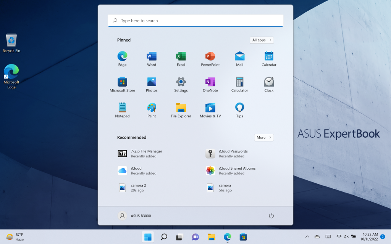The image size is (391, 244).
Task: Open Wi-Fi network tray icon
Action: tap(339, 237)
